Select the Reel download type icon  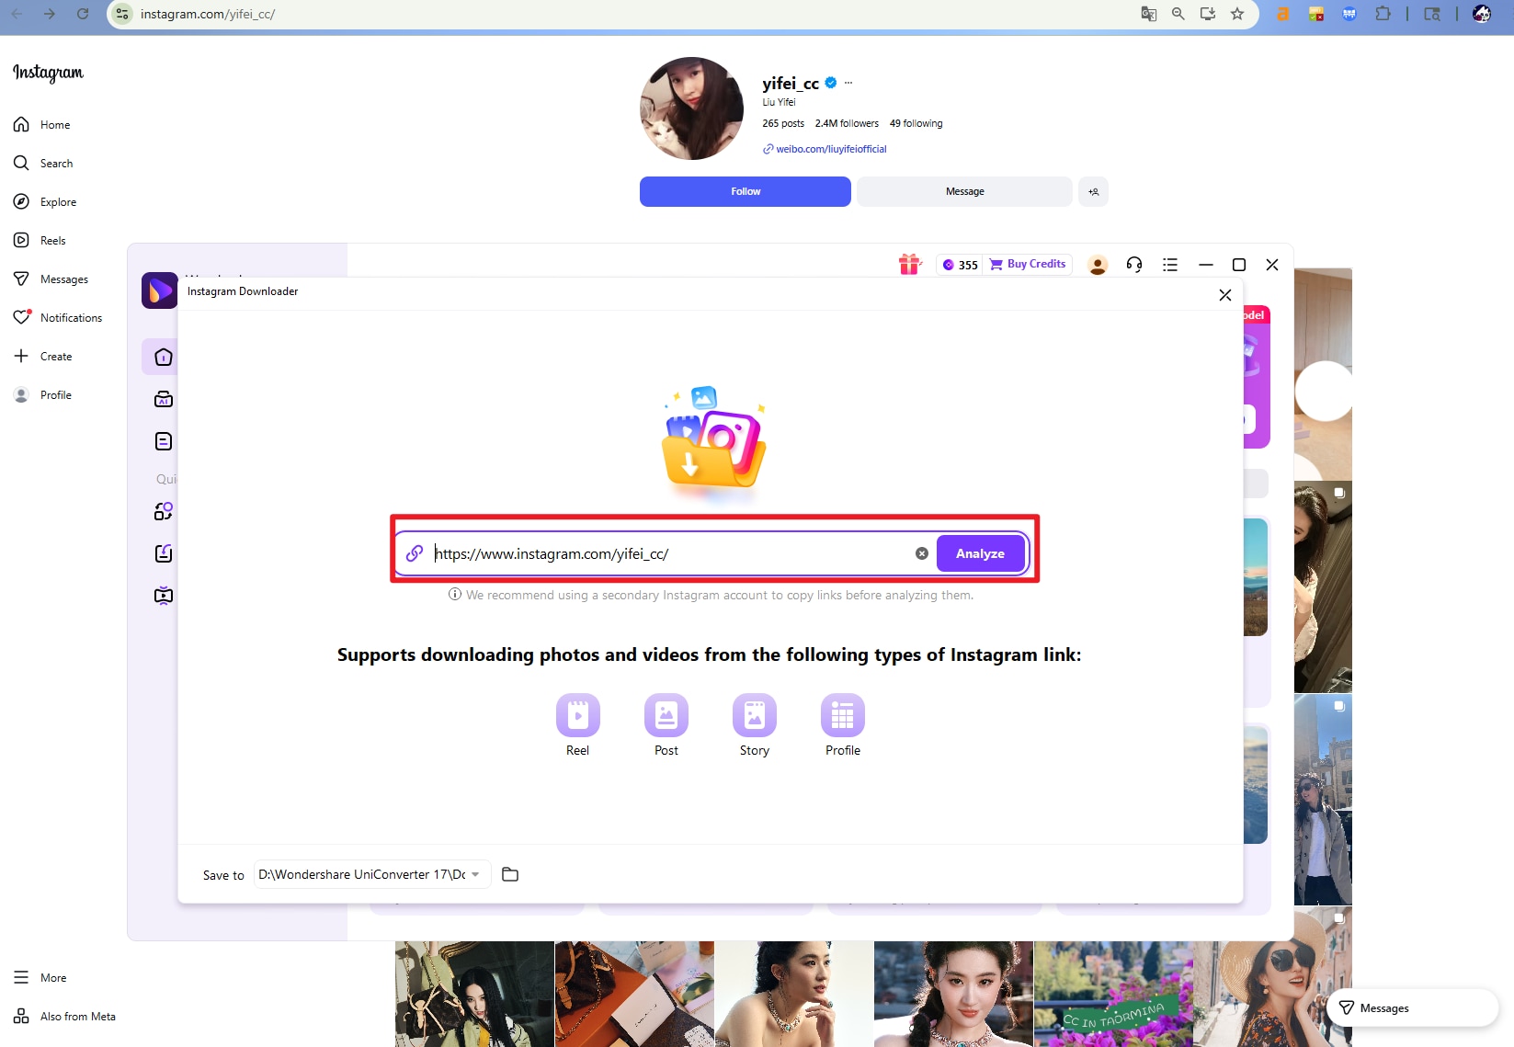[x=577, y=716]
